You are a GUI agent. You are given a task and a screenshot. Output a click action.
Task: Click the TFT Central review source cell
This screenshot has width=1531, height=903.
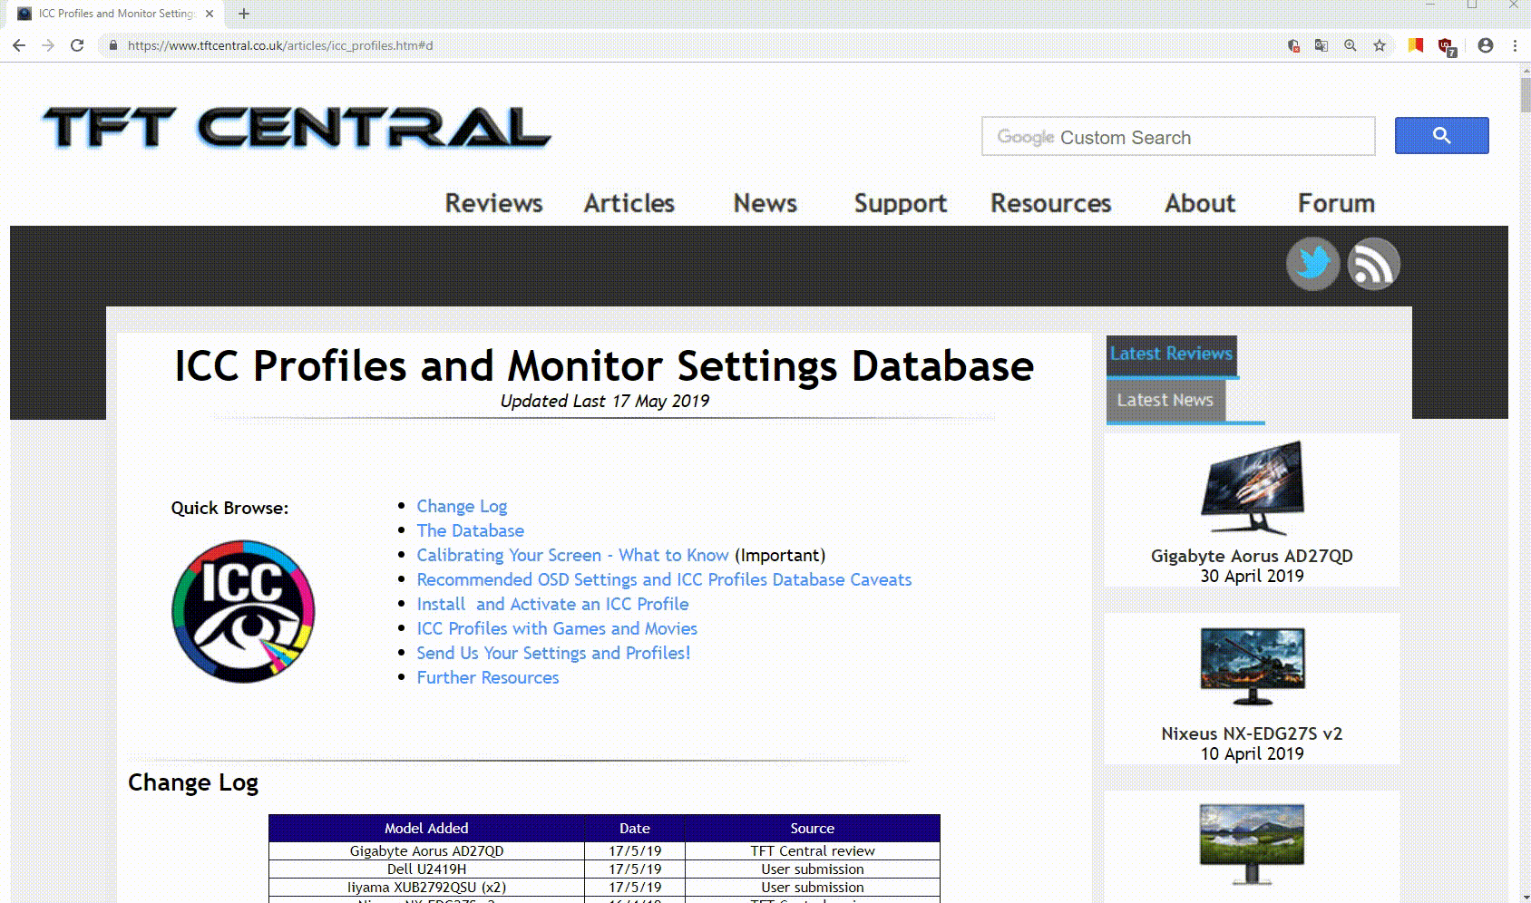click(x=813, y=850)
